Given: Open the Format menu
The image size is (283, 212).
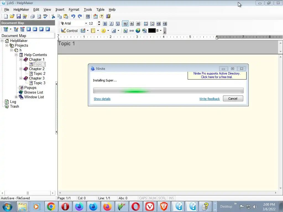Looking at the screenshot, I should coord(74,10).
